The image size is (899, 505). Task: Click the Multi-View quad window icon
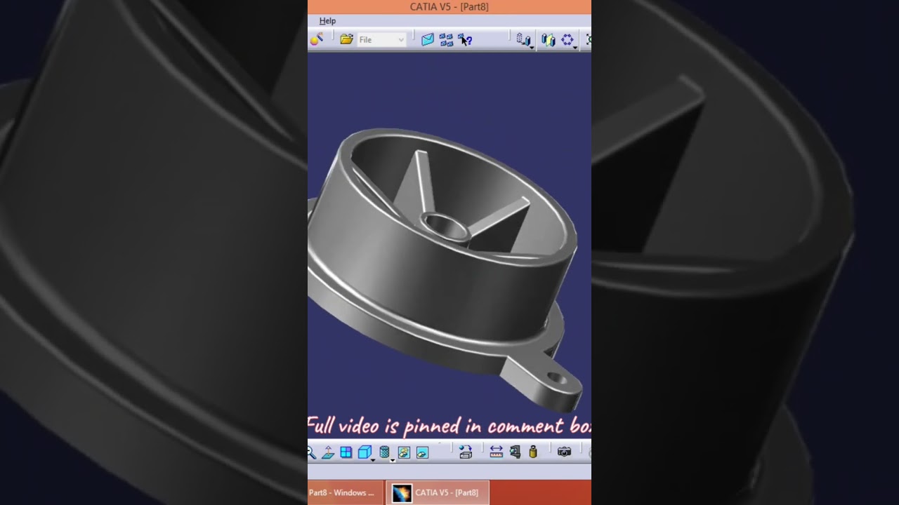(346, 452)
